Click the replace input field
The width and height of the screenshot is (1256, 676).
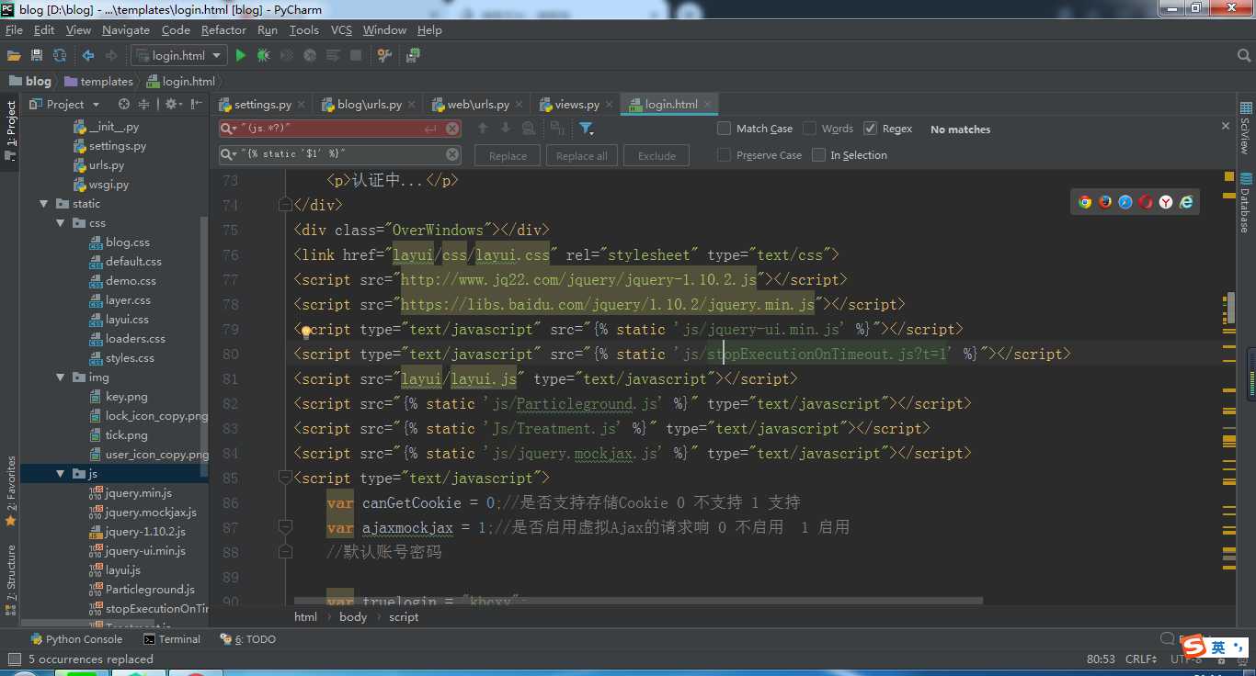tap(340, 154)
